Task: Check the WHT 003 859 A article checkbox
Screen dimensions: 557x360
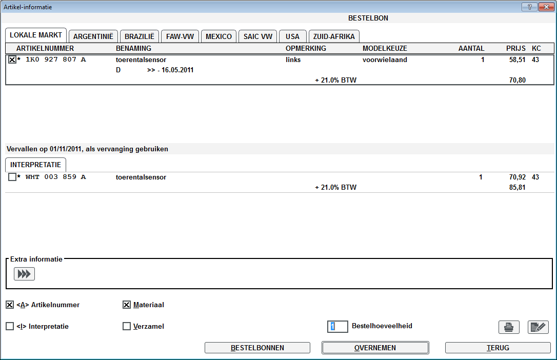Action: pos(12,177)
